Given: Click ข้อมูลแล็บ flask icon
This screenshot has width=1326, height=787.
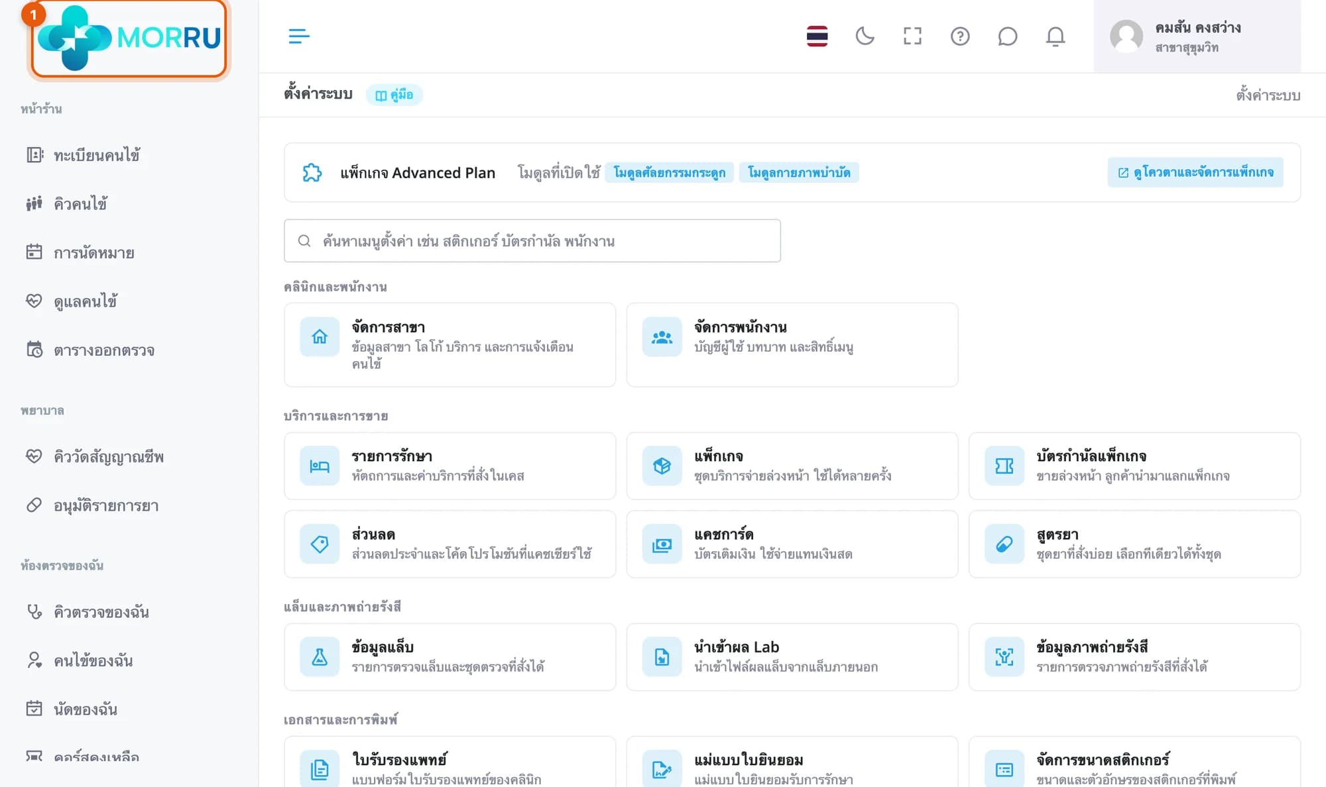Looking at the screenshot, I should (x=320, y=656).
